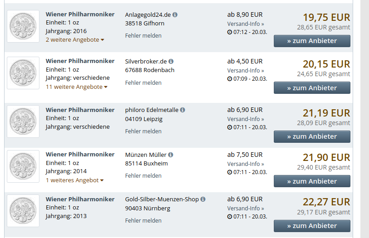Open Versand-Info link for Anlagegold24.de
This screenshot has height=238, width=369.
[x=245, y=24]
